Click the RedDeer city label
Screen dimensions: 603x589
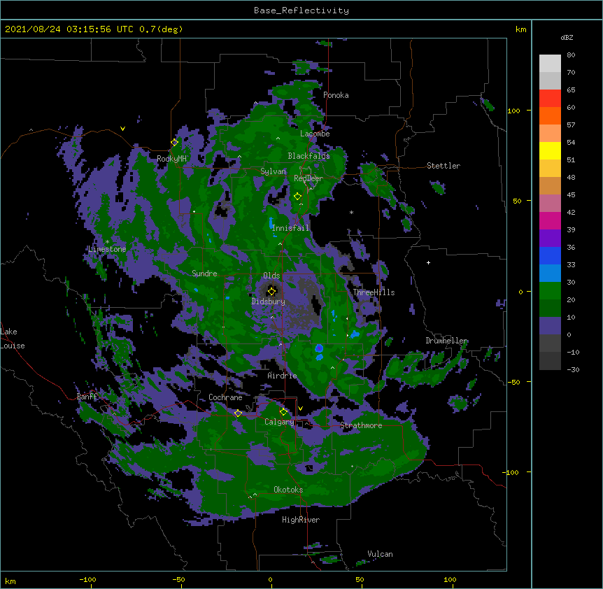pos(308,178)
